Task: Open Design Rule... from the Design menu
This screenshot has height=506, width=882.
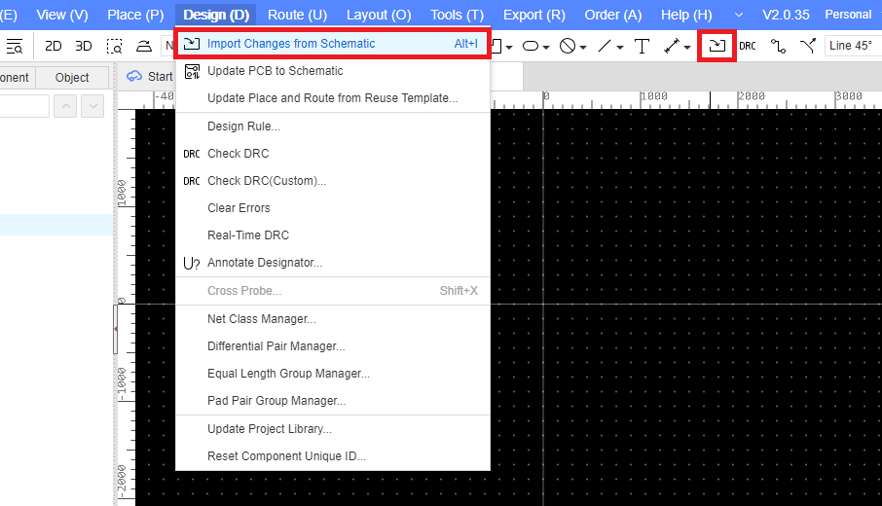Action: [x=243, y=126]
